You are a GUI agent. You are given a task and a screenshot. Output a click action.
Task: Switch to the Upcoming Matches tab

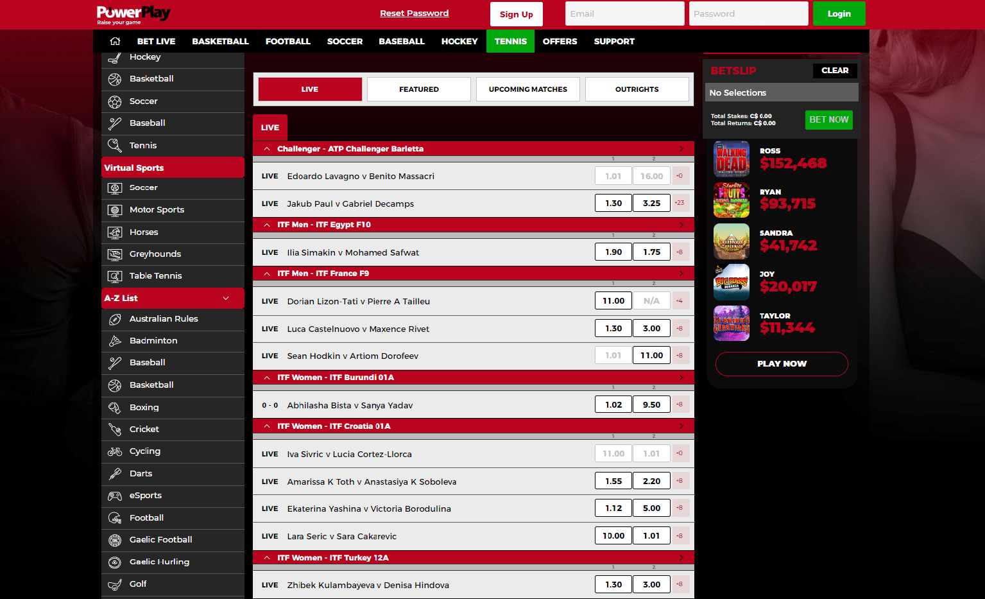527,89
